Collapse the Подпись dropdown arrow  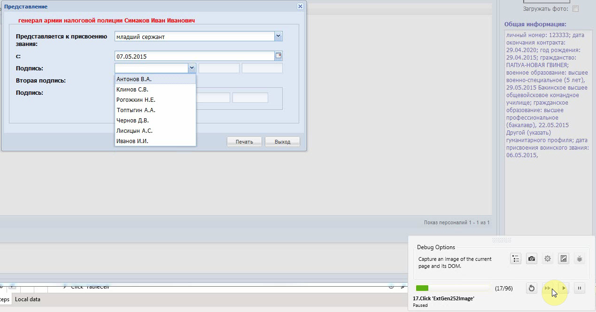point(192,68)
